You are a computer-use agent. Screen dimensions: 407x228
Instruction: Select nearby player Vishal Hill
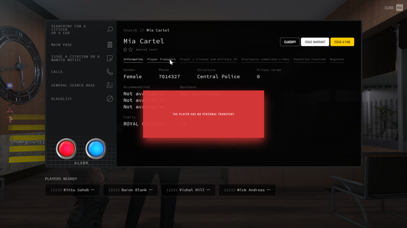point(188,190)
